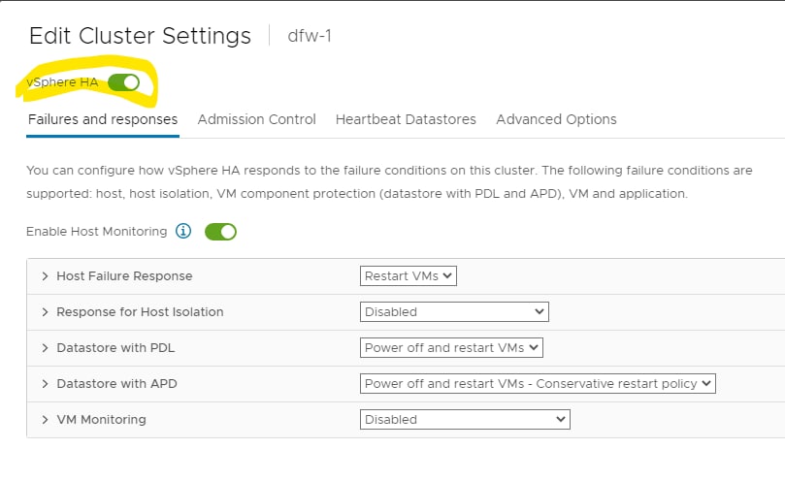Screen dimensions: 785x481
Task: Expand the Datastore with APD row
Action: tap(45, 384)
